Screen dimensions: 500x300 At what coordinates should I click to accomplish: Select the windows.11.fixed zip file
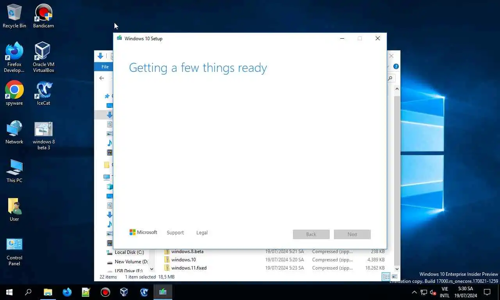pyautogui.click(x=189, y=268)
